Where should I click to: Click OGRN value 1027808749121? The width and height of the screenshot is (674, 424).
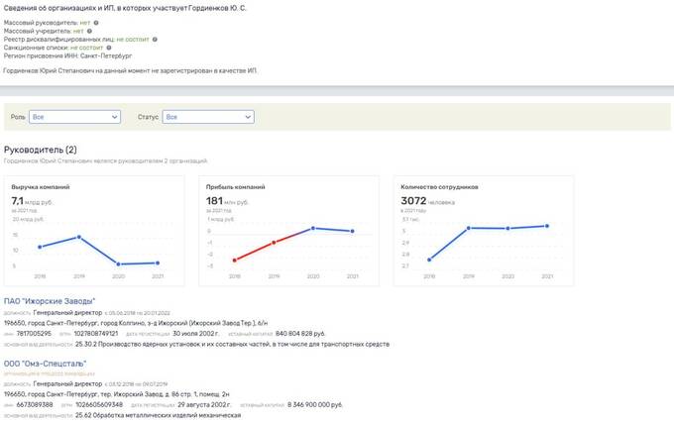pos(96,334)
